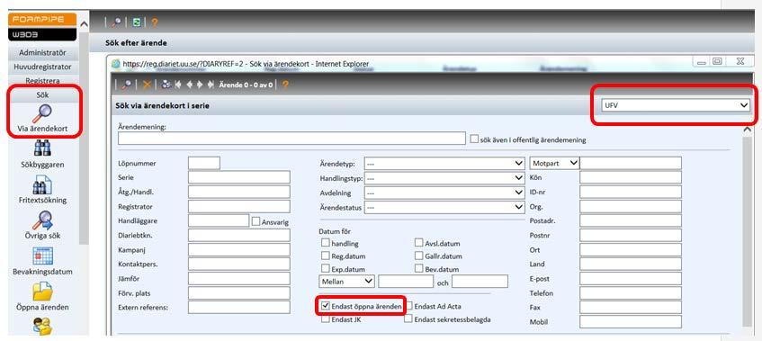Tick the Ansvarig checkbox

256,221
